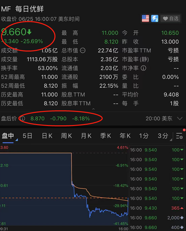Click the 流通股 value 2100万
This screenshot has width=186, height=231.
pos(109,77)
